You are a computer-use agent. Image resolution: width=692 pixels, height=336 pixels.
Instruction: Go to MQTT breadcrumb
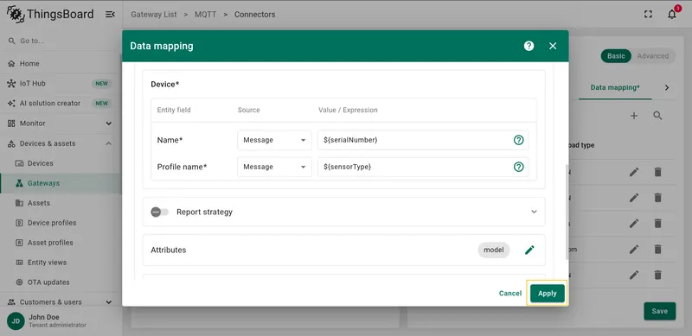206,15
